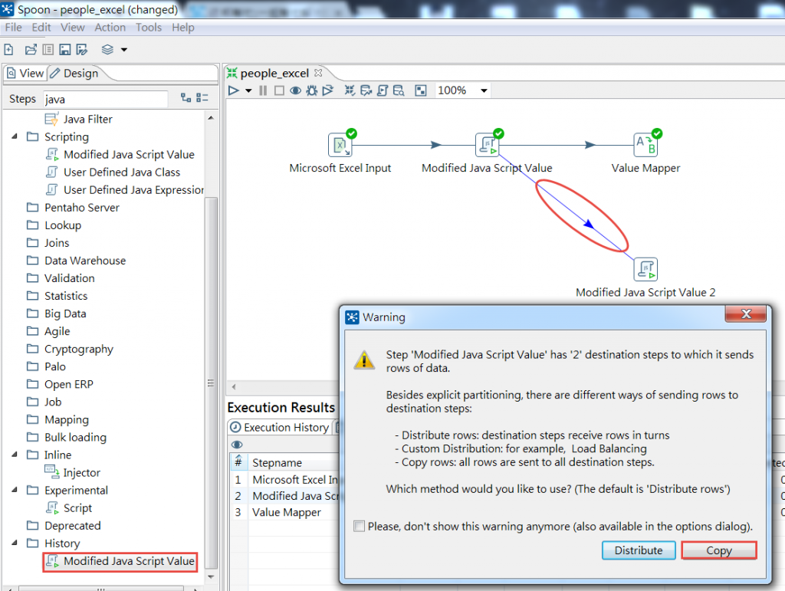
Task: Select the people_excel transformation tab
Action: coord(274,73)
